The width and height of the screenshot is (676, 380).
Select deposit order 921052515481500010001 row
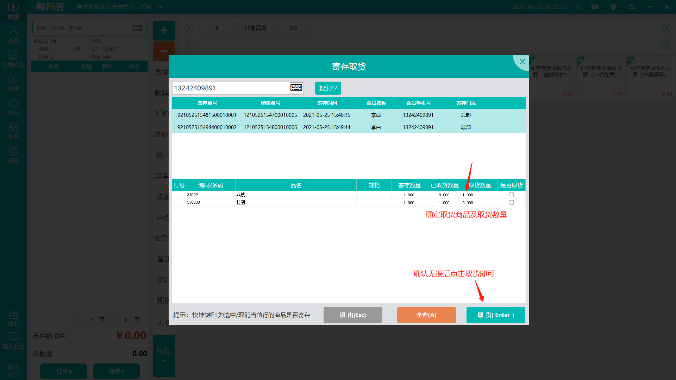pos(349,115)
